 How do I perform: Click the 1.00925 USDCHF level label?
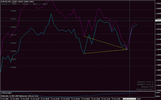point(13,59)
